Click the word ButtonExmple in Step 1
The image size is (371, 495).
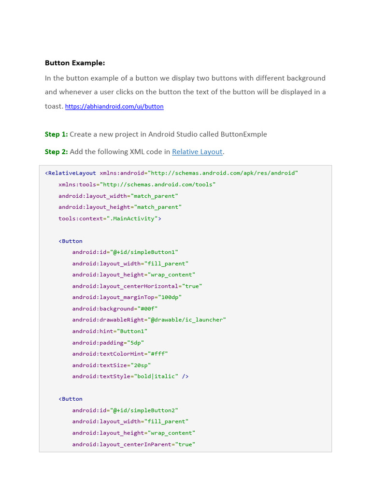[243, 134]
